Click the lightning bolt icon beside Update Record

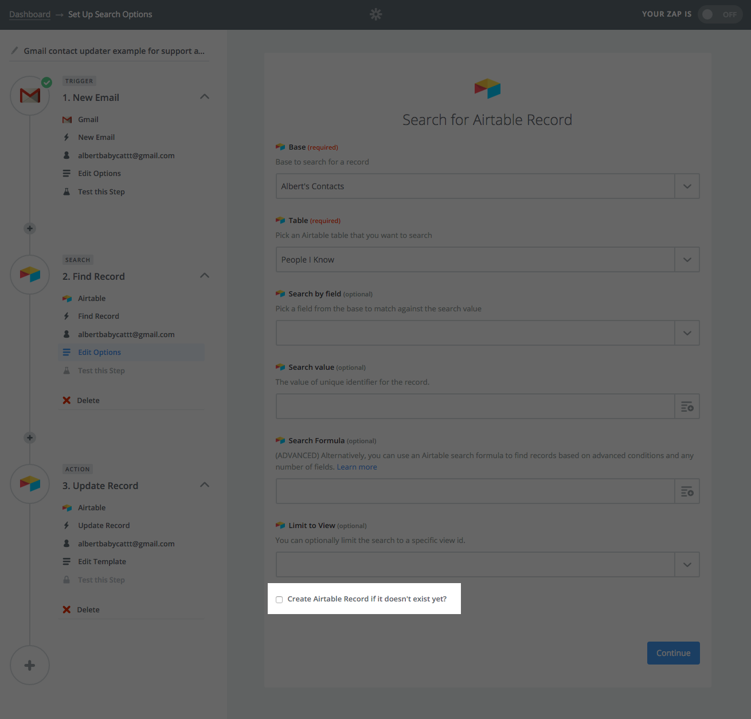click(67, 526)
